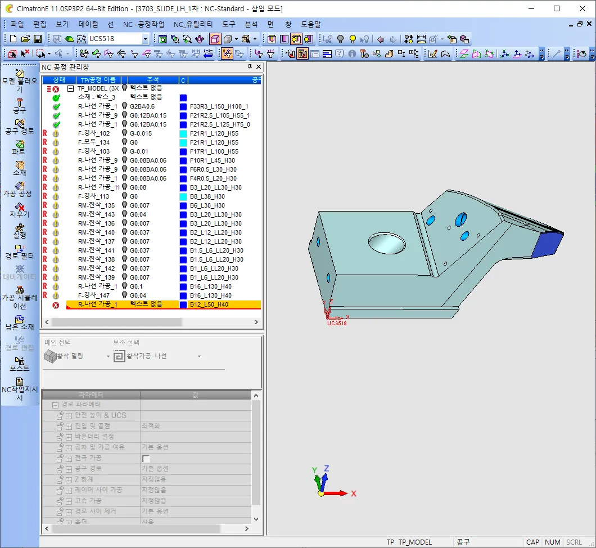
Task: Click the New file toolbar icon
Action: point(13,39)
